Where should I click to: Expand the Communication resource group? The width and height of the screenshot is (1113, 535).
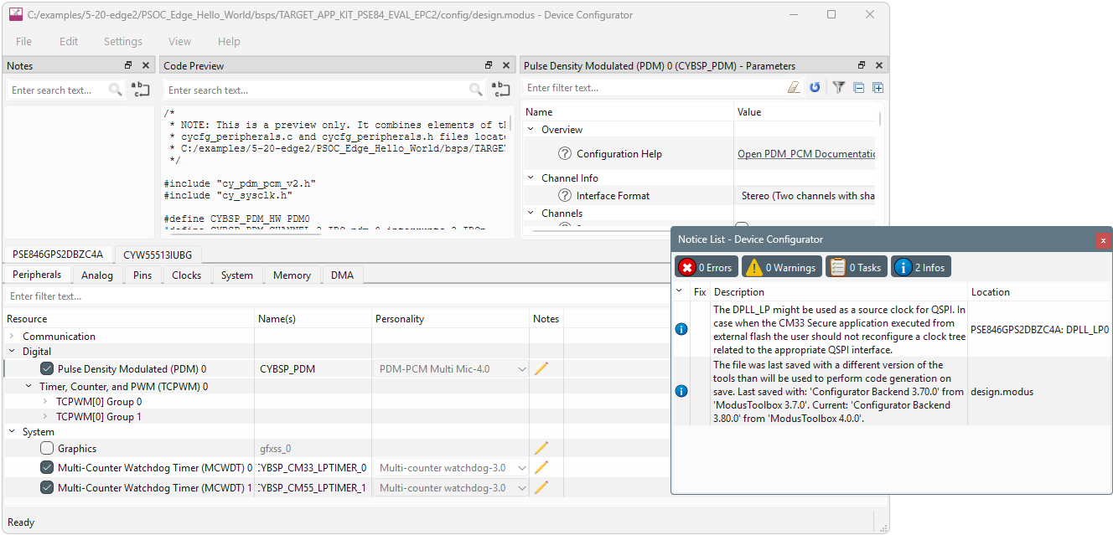(13, 337)
